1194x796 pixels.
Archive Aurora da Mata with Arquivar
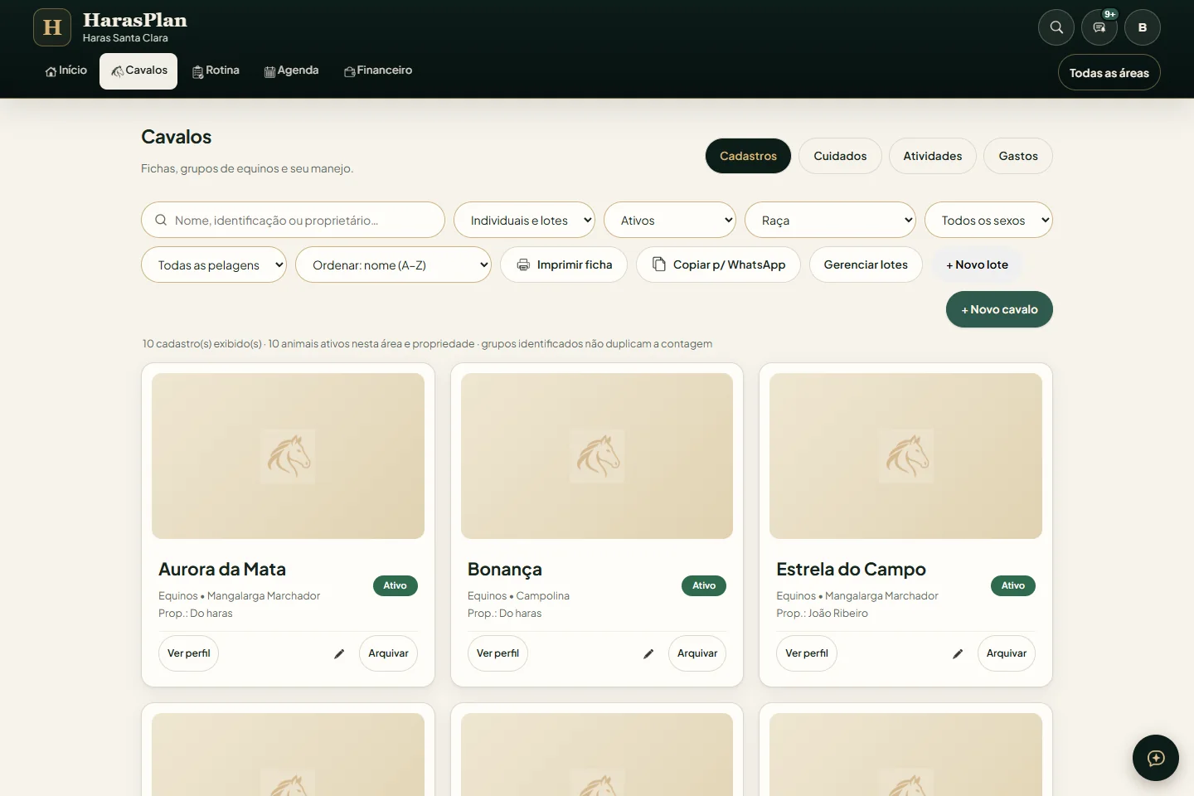point(388,653)
